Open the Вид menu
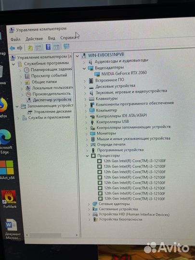Viewport: 195px width, 260px height. coord(52,39)
